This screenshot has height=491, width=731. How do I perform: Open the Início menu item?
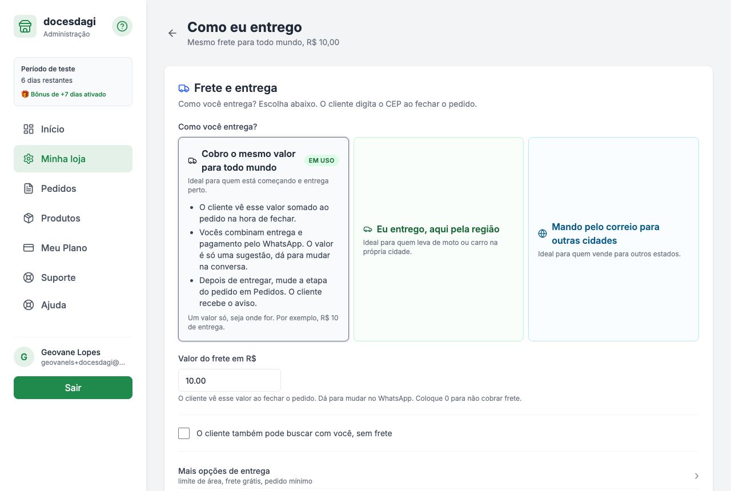[x=73, y=129]
